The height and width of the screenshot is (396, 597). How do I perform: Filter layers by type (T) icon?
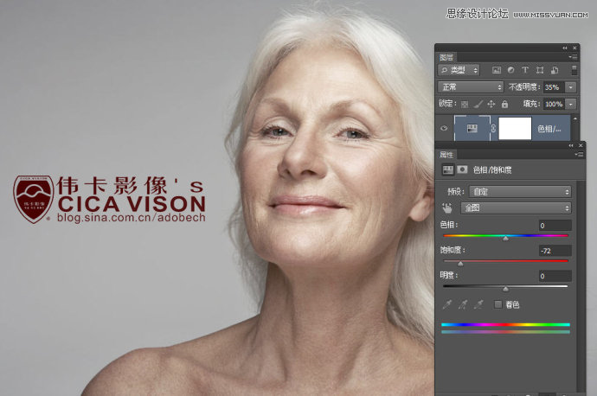click(525, 70)
